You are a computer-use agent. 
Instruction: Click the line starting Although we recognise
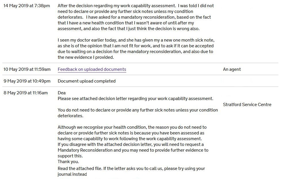point(132,127)
